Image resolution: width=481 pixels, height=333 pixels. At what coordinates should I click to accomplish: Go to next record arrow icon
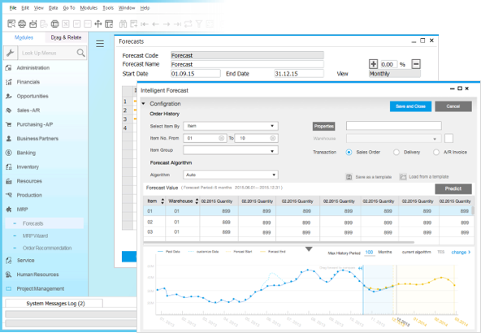click(167, 24)
